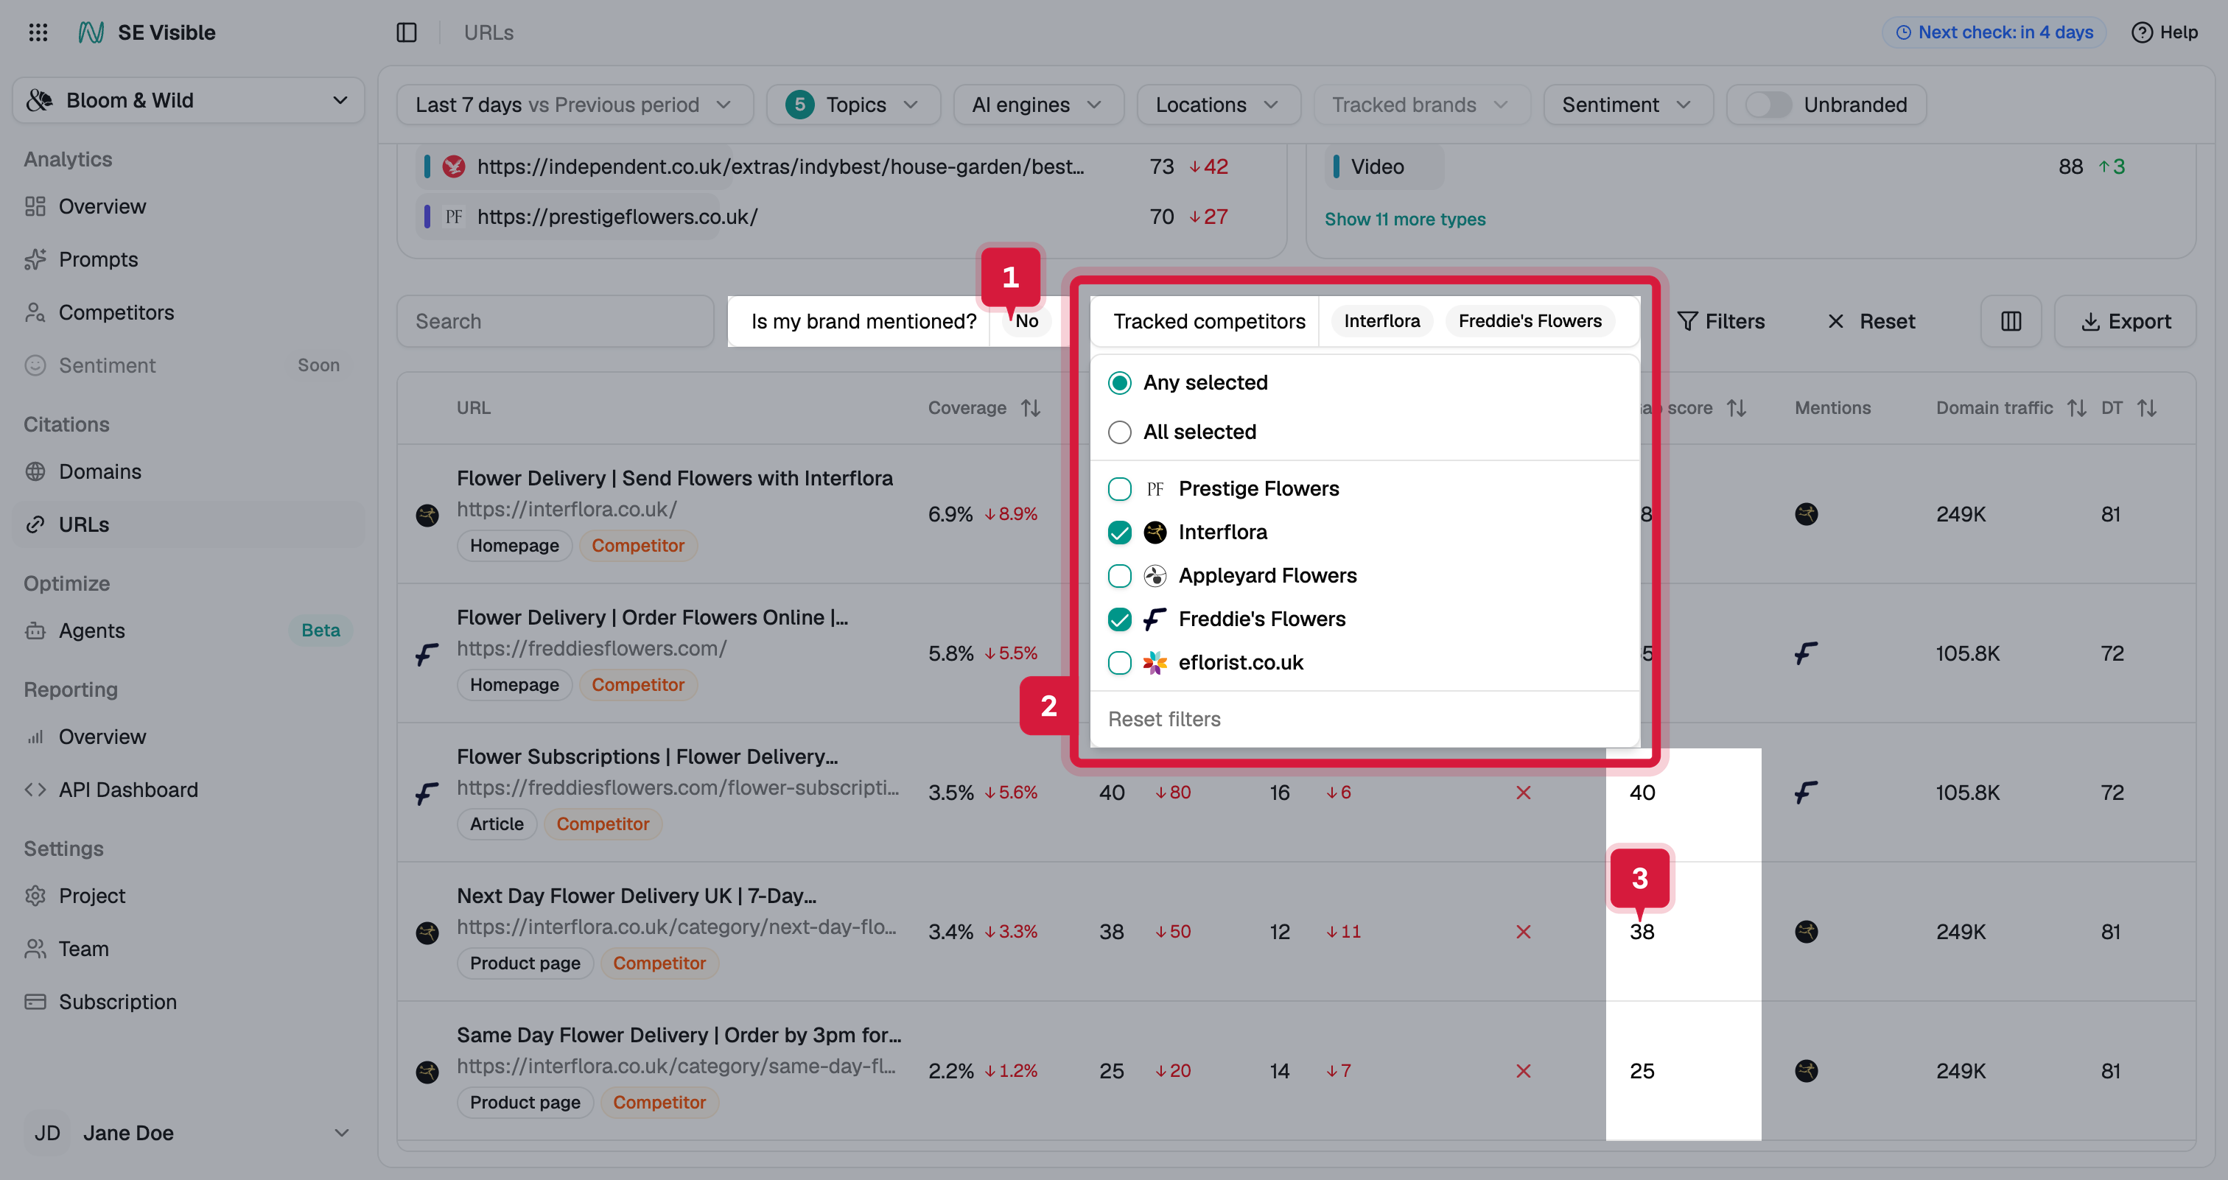Open the AI engines dropdown
Image resolution: width=2228 pixels, height=1180 pixels.
(1038, 105)
